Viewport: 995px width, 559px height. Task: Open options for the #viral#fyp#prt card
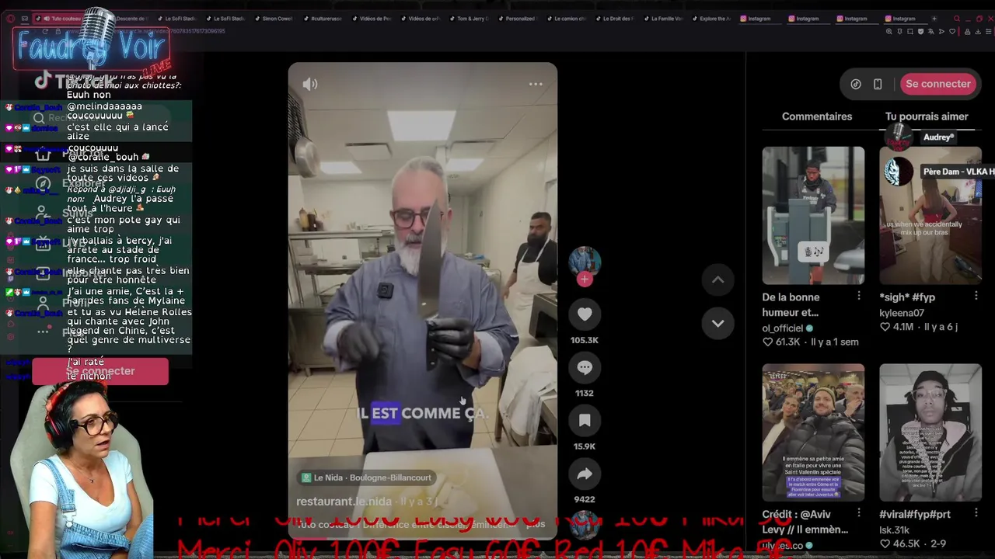(x=976, y=513)
